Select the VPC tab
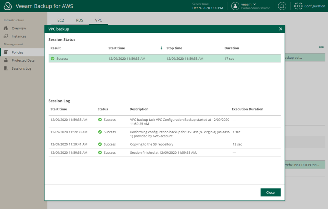 (x=99, y=20)
